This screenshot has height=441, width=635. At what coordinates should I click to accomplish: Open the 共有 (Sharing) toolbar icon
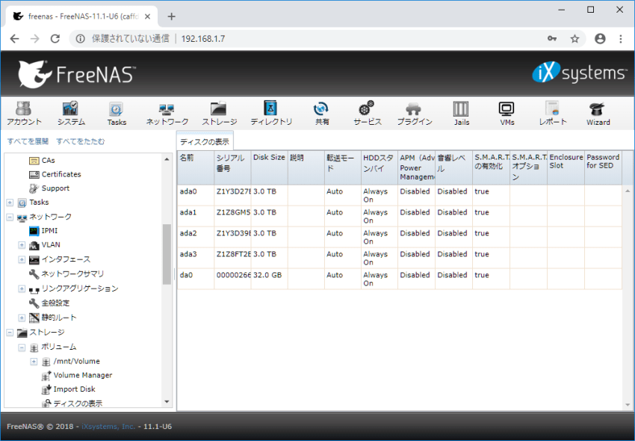pos(321,114)
